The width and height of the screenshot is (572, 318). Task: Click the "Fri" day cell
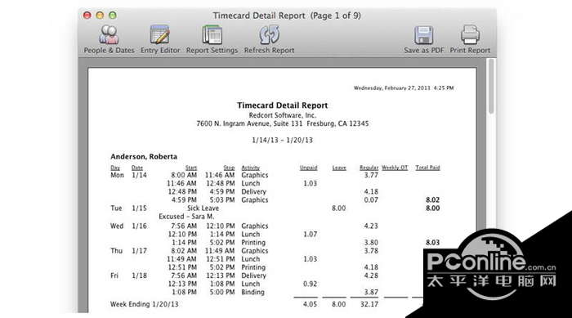(114, 275)
